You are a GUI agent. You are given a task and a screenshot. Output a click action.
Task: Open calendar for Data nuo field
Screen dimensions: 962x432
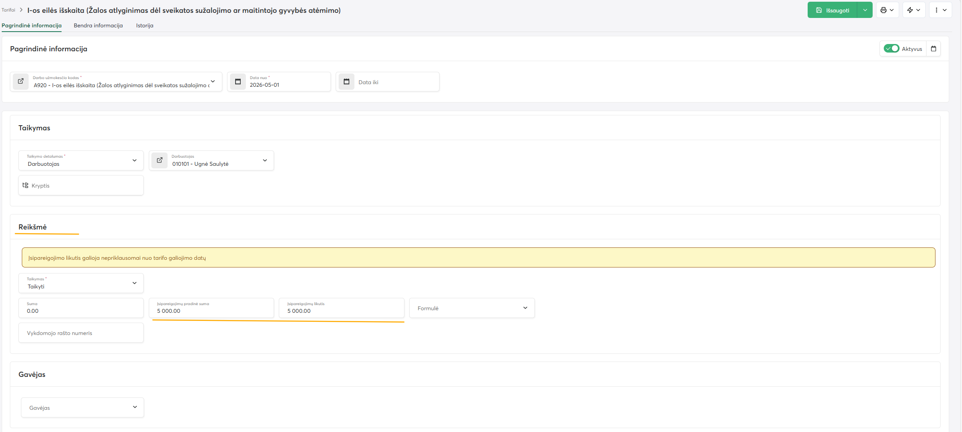click(238, 81)
